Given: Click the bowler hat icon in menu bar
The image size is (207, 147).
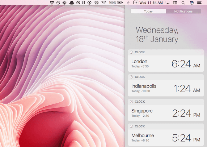Looking at the screenshot, I should click(71, 2).
